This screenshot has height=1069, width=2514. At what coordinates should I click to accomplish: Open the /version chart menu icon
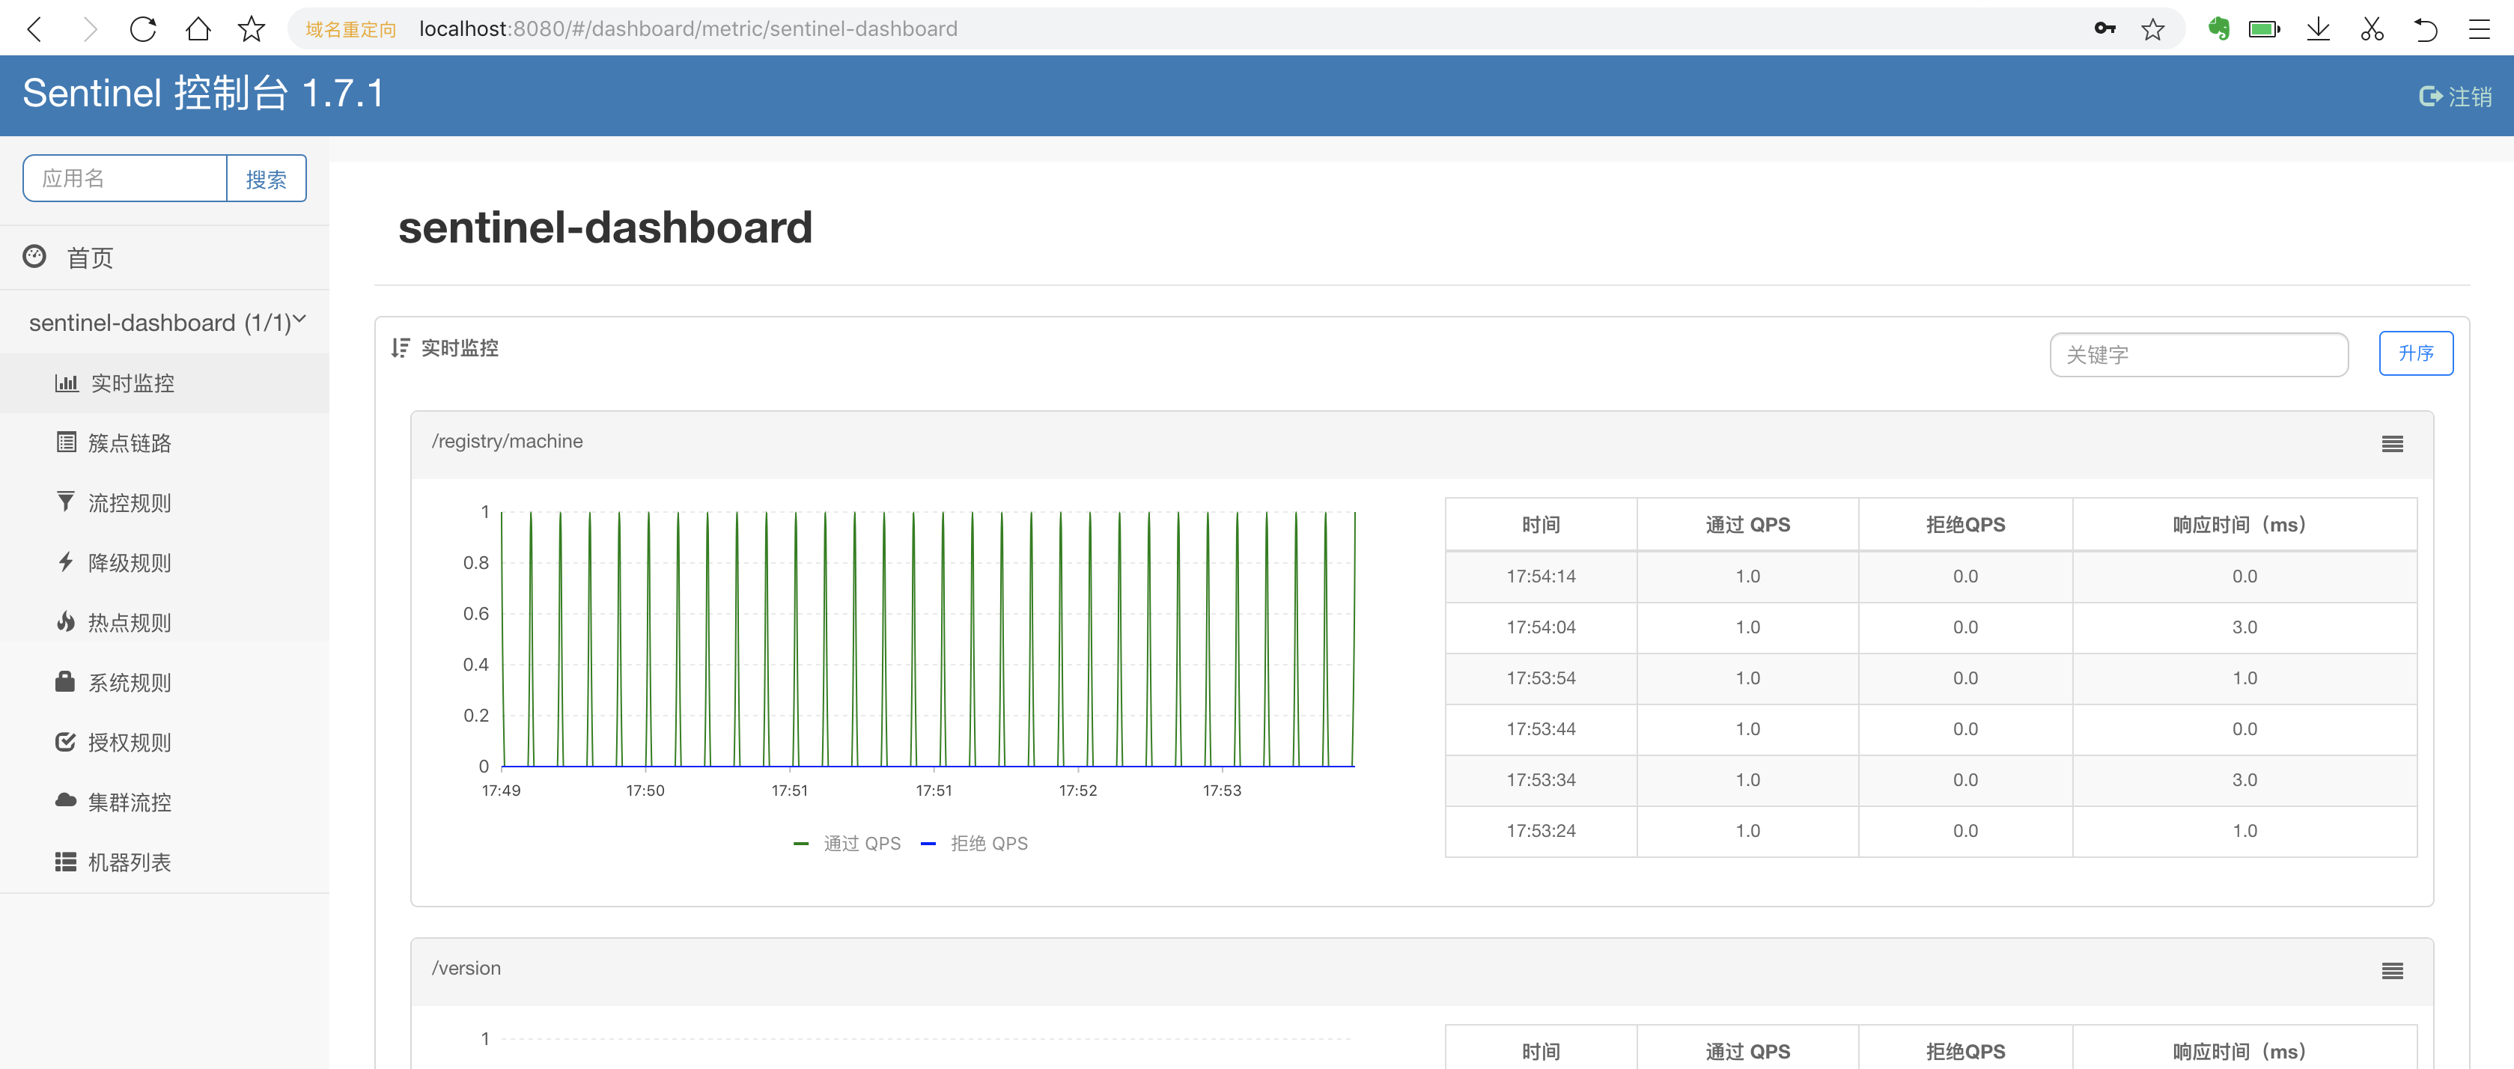tap(2392, 972)
